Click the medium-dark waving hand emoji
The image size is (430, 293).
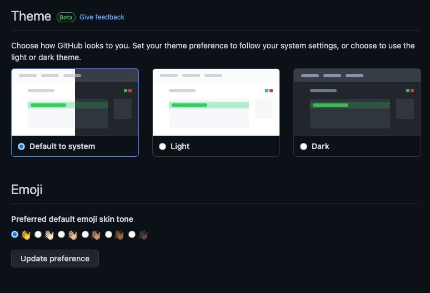119,235
